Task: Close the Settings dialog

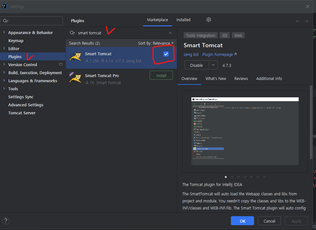Action: tap(308, 6)
